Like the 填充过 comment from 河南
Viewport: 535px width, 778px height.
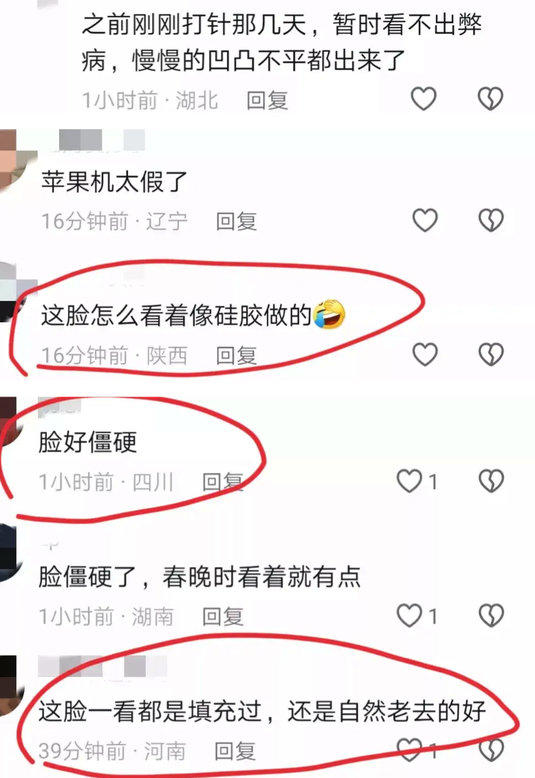coord(409,749)
